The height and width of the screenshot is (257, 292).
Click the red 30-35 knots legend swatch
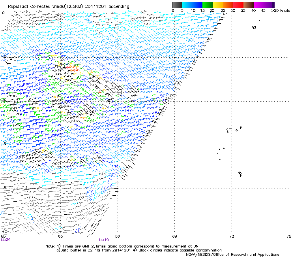pyautogui.click(x=238, y=5)
